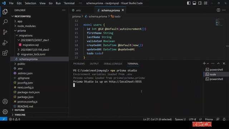Viewport: 229px width, 129px height.
Task: Change end of line sequence LF
Action: pyautogui.click(x=200, y=119)
